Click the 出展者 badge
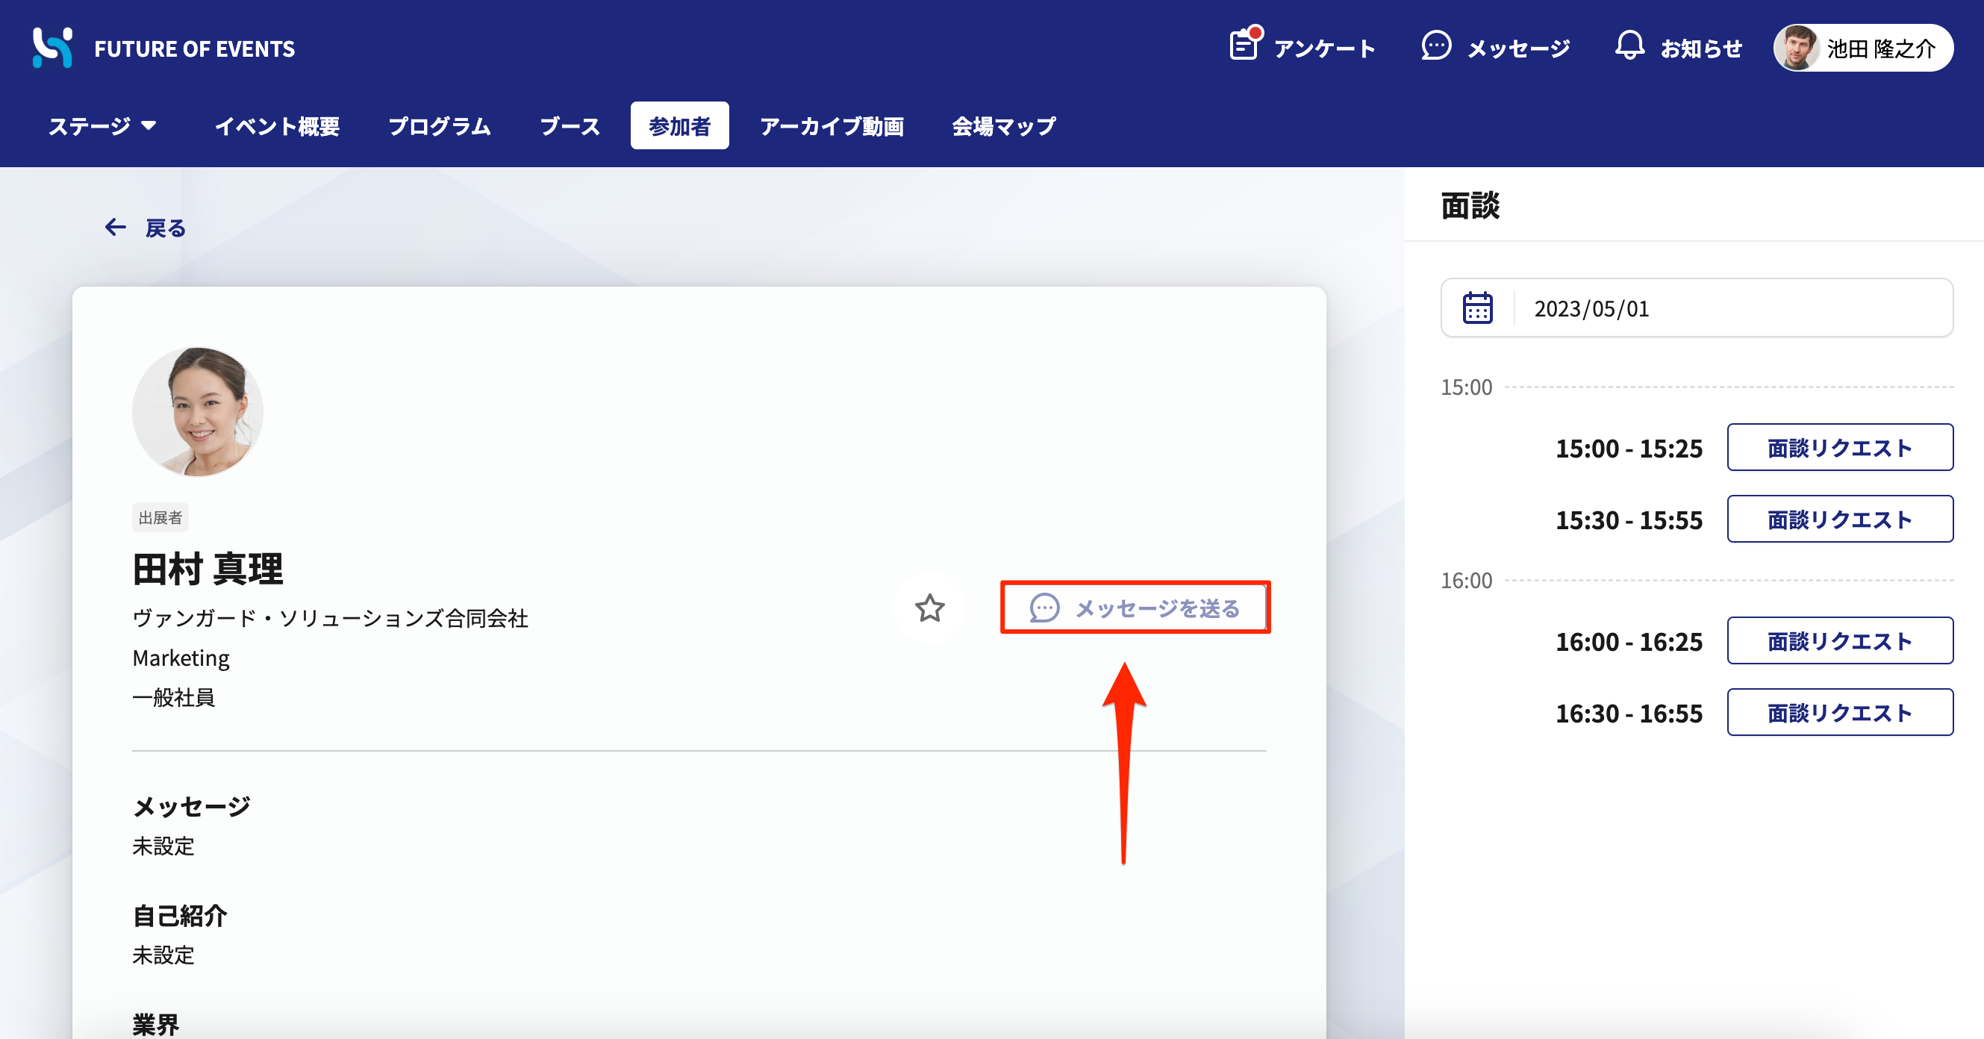 pos(160,517)
